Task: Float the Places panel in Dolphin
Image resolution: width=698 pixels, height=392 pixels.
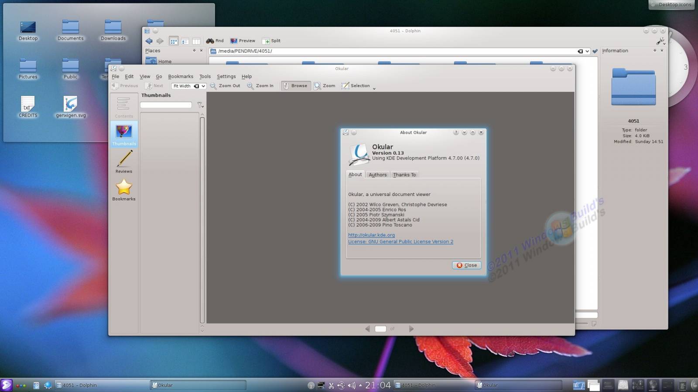Action: [x=194, y=51]
